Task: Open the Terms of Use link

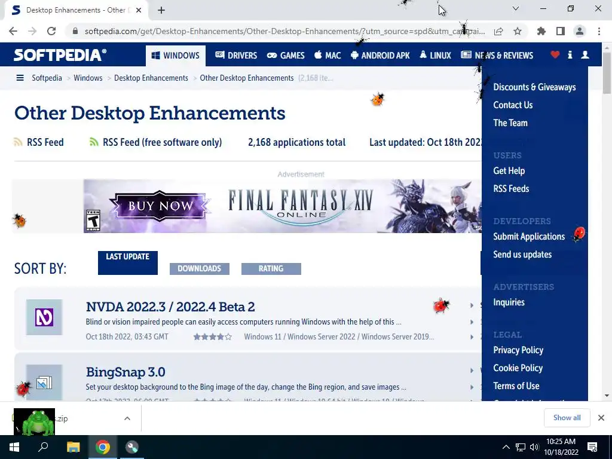Action: click(x=516, y=386)
